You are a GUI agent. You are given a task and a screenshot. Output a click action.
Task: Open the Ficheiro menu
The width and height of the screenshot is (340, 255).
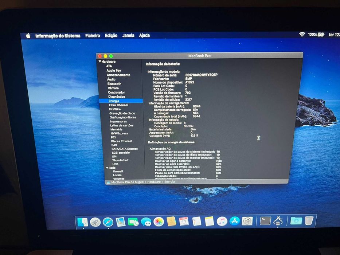click(93, 36)
